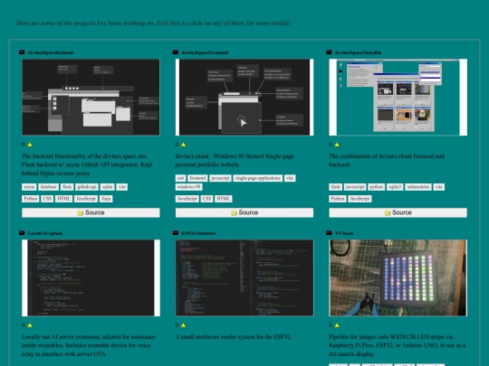Click the "Locally run AI server extension" description

coord(89,345)
